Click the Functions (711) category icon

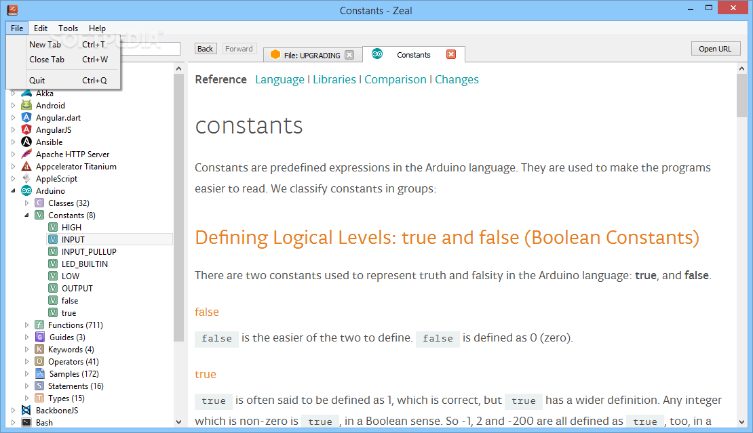(39, 325)
